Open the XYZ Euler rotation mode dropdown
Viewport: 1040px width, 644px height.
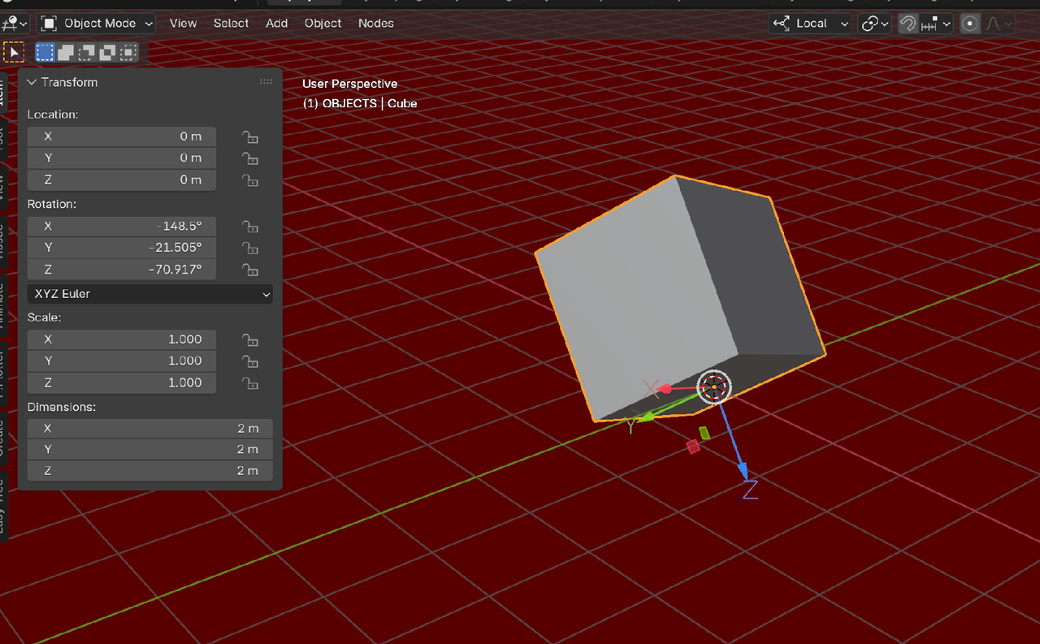tap(150, 294)
